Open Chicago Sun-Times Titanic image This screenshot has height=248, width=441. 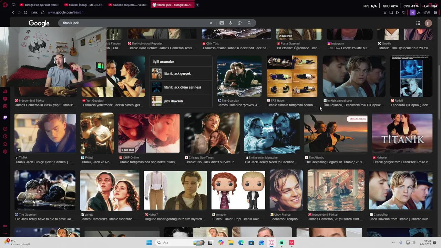[212, 133]
